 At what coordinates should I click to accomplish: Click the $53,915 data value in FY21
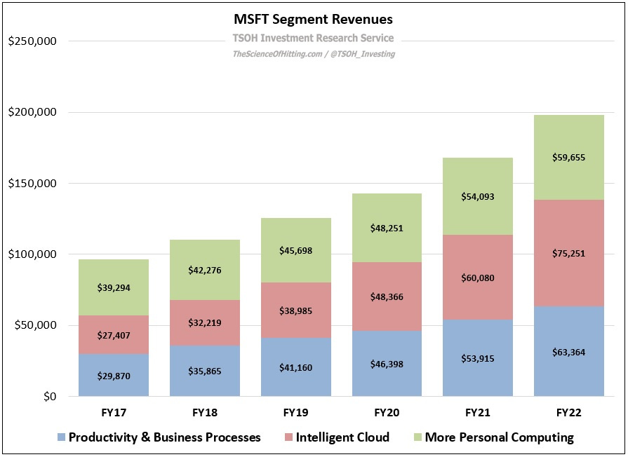click(x=477, y=359)
